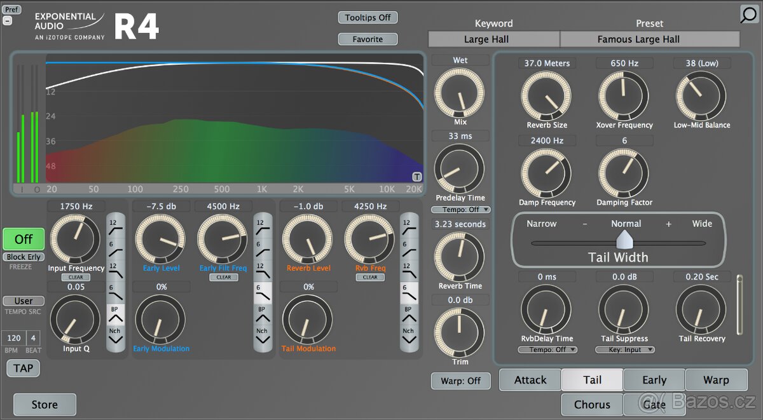763x420 pixels.
Task: Click the Damping Factor knob
Action: [624, 172]
